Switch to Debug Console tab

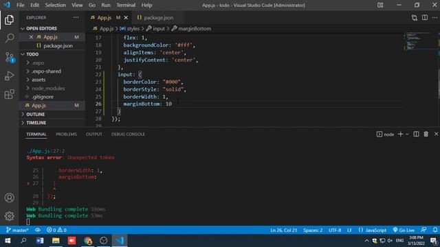(x=128, y=134)
